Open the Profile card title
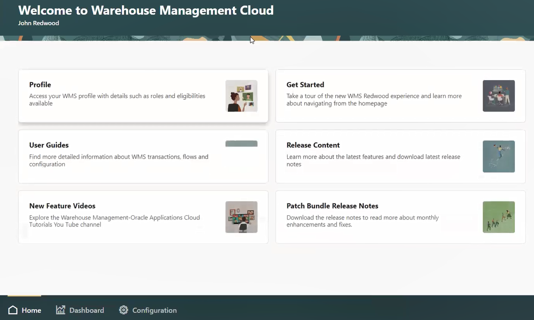Image resolution: width=534 pixels, height=320 pixels. [40, 85]
